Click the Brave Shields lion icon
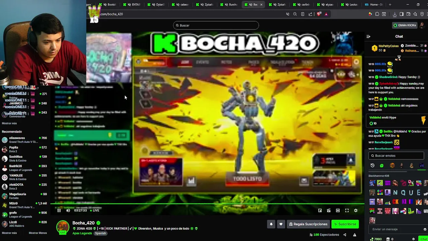Screen dimensions: 428x241 319,14
